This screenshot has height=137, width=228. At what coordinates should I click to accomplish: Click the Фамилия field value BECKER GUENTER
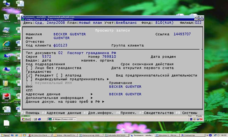click(x=70, y=34)
